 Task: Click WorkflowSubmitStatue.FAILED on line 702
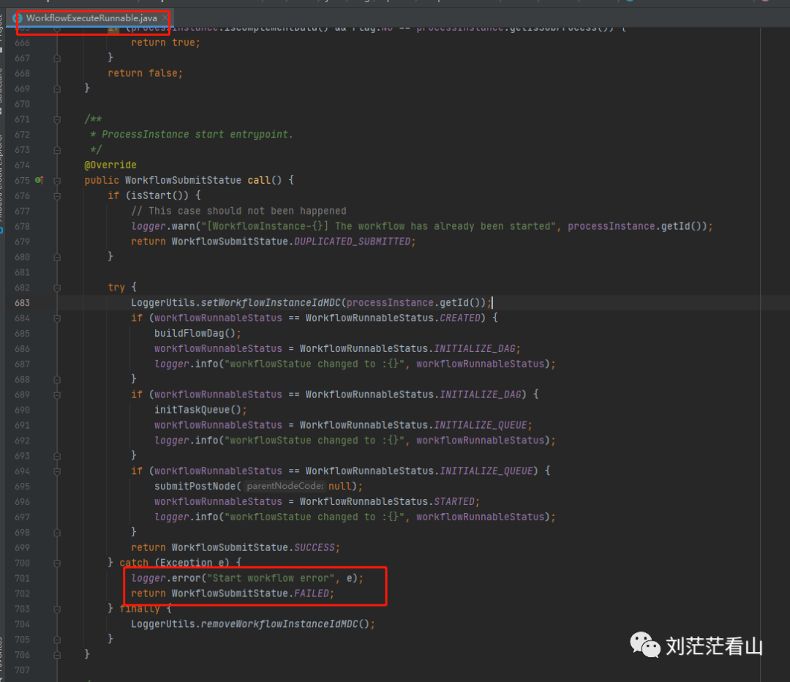coord(250,593)
